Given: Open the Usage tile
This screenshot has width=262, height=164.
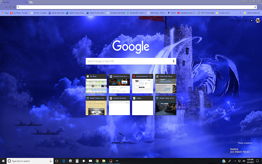Looking at the screenshot, I should click(142, 106).
